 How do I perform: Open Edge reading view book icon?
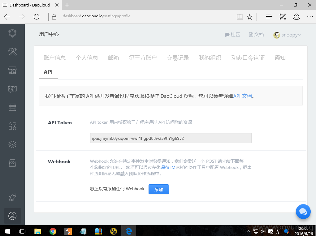click(x=240, y=17)
